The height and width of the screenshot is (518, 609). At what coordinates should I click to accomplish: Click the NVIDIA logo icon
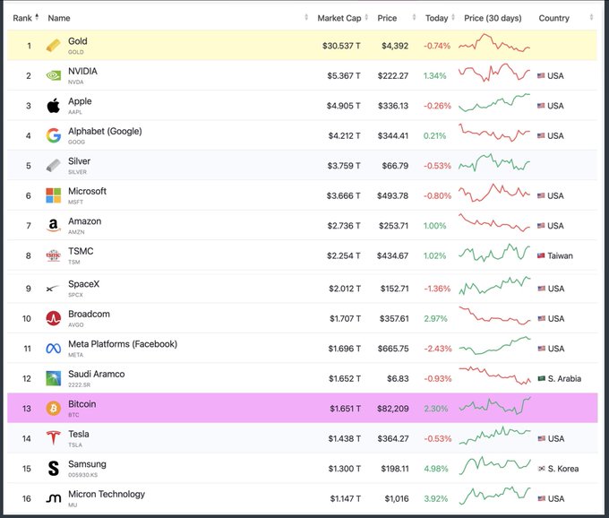tap(53, 75)
